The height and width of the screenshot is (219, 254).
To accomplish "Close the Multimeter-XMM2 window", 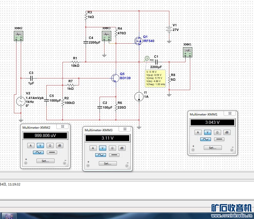I will click(x=62, y=127).
